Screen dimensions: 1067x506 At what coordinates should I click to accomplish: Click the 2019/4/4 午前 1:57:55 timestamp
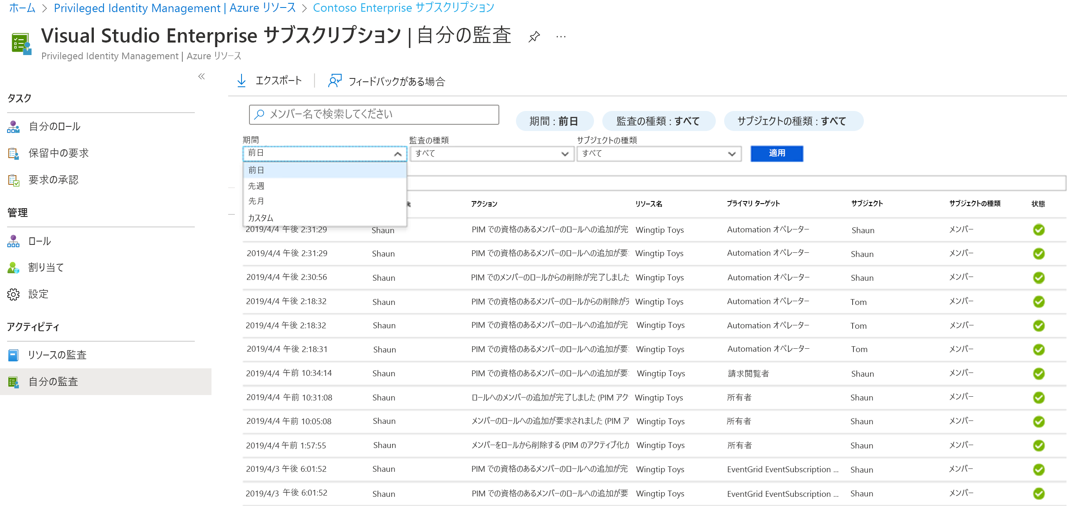tap(286, 446)
